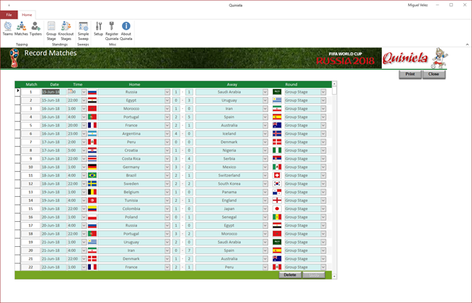The width and height of the screenshot is (472, 303).
Task: Show Knockout Stages standings
Action: coord(66,31)
